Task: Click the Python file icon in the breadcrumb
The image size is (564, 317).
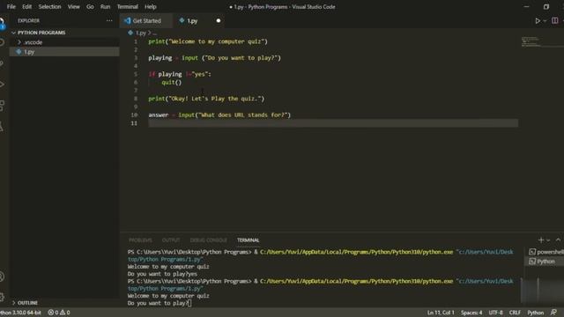Action: click(130, 33)
